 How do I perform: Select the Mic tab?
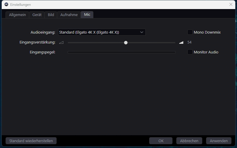point(87,15)
